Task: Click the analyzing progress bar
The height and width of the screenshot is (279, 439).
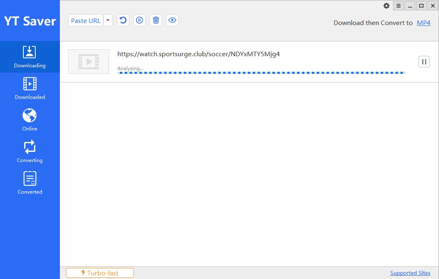Action: (261, 73)
